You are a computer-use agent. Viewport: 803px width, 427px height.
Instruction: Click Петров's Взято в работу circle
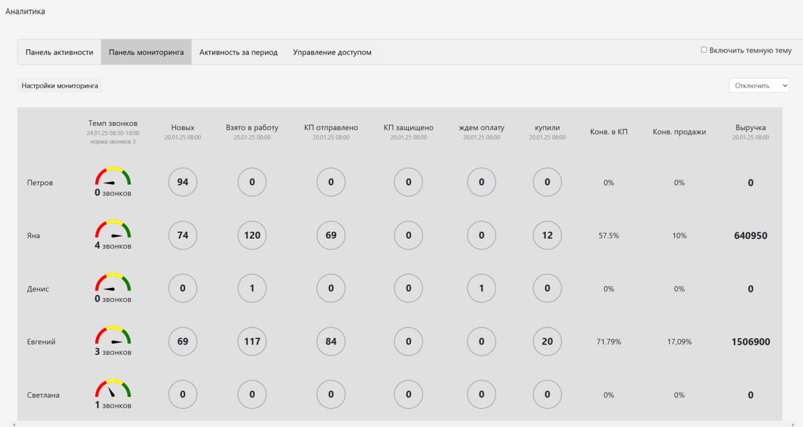click(x=252, y=182)
